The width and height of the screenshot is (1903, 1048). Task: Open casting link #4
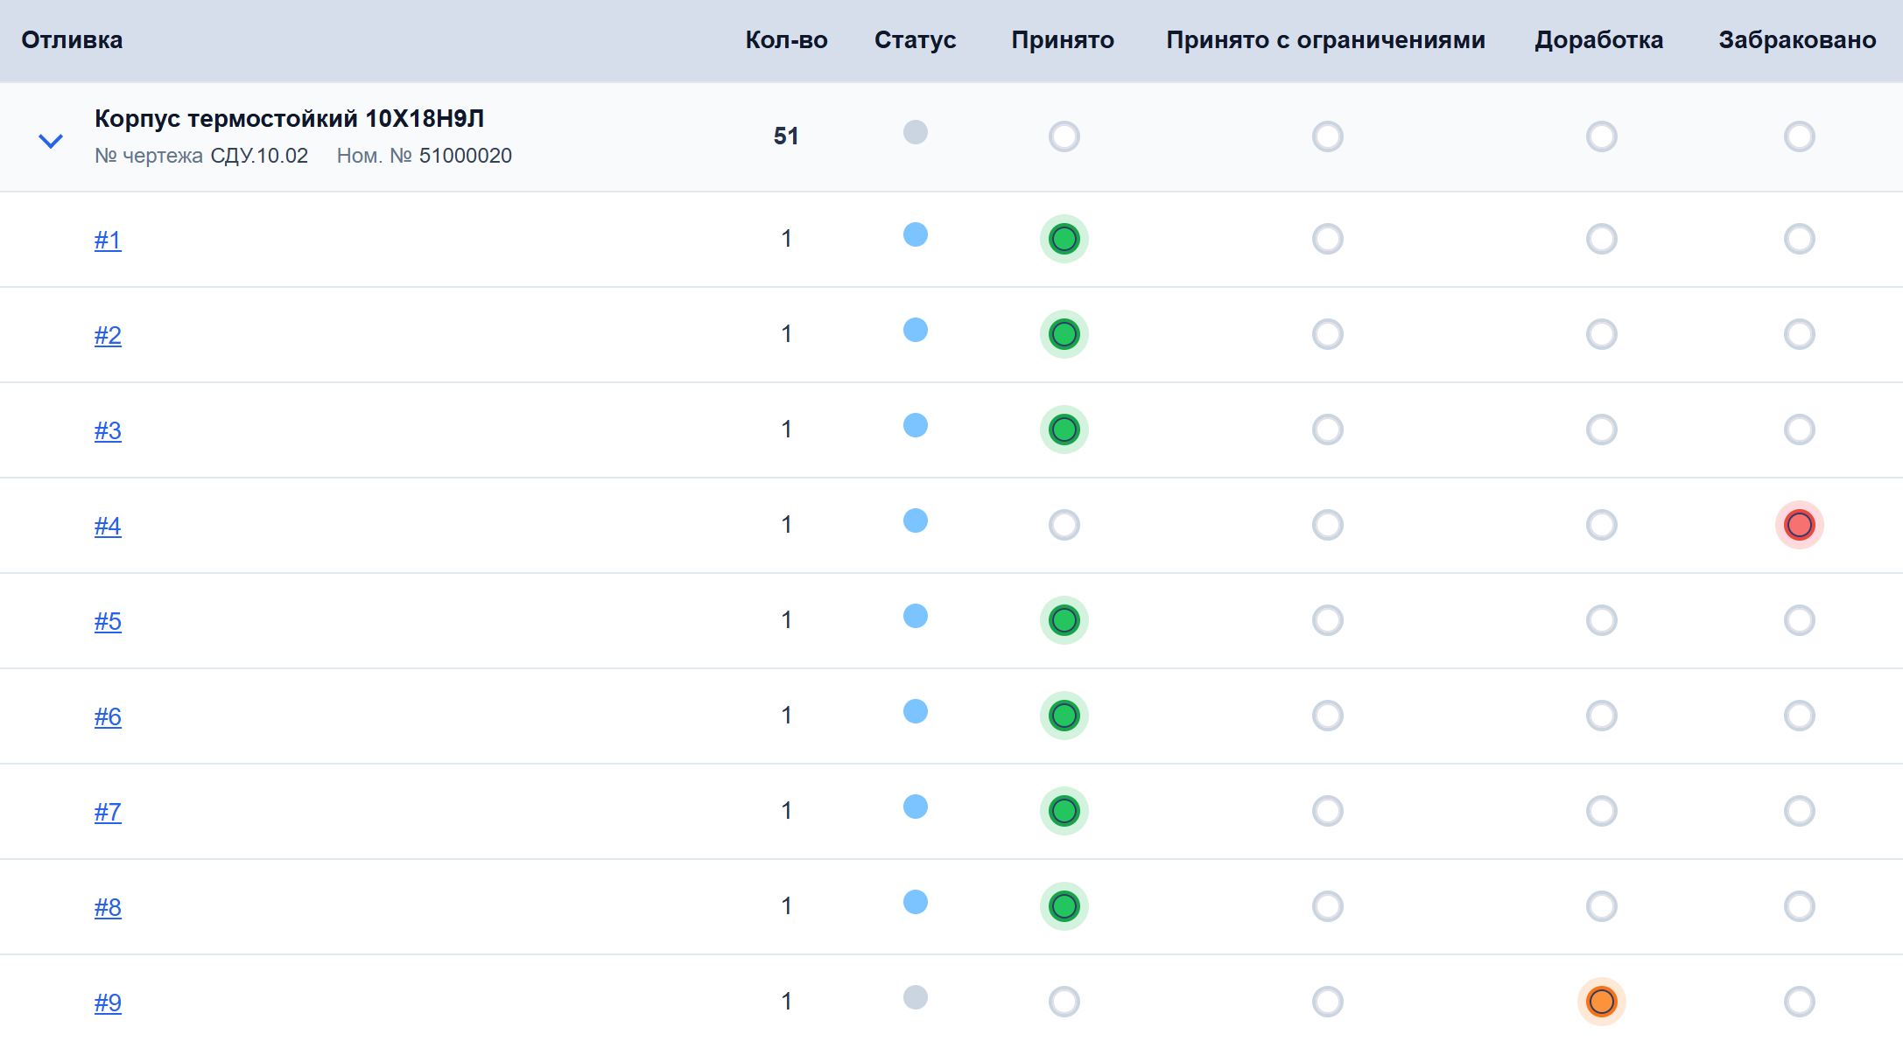point(108,526)
